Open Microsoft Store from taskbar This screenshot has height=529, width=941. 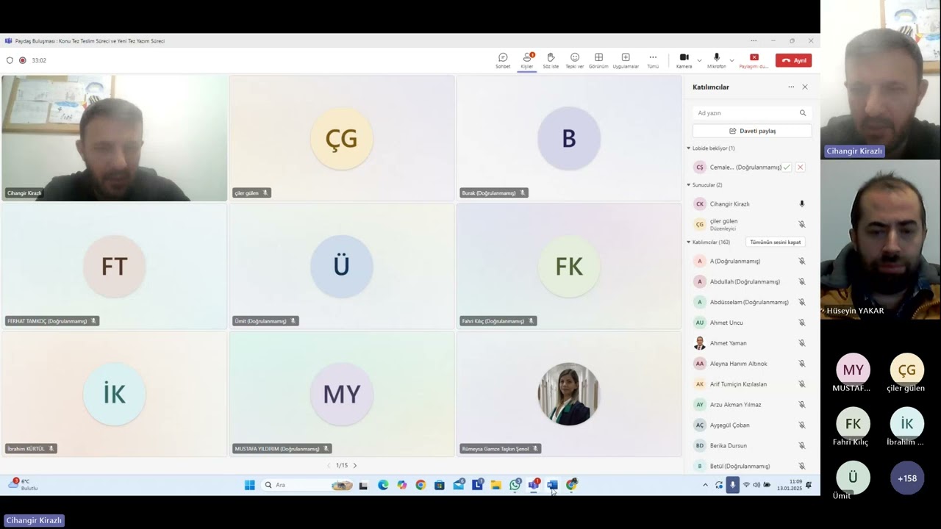[440, 485]
